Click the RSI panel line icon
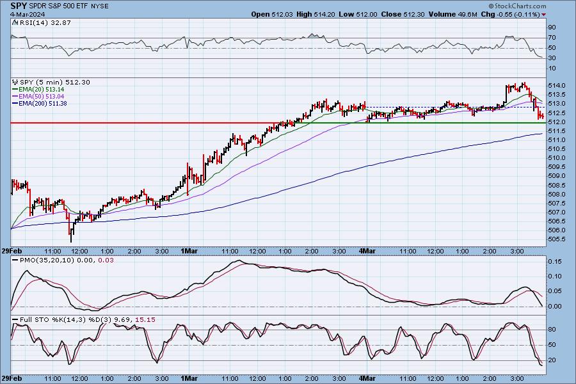The width and height of the screenshot is (576, 384). pos(15,22)
